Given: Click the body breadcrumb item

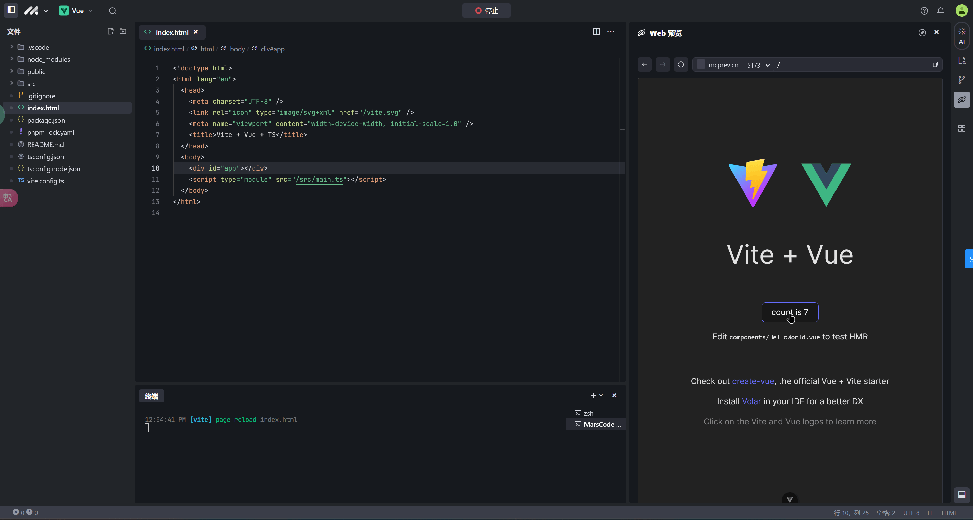Looking at the screenshot, I should 237,49.
